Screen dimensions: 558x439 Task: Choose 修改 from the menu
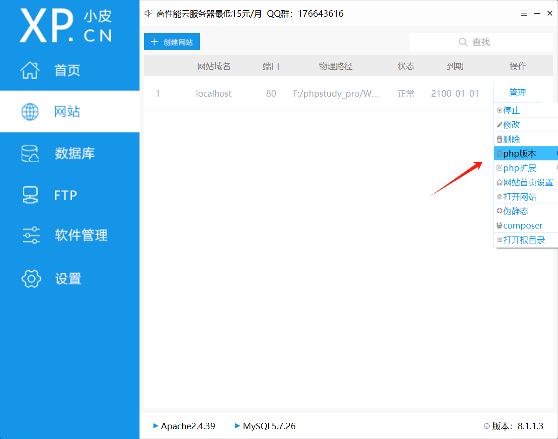[526, 125]
